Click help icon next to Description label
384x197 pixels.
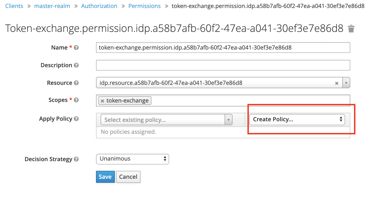click(x=76, y=65)
